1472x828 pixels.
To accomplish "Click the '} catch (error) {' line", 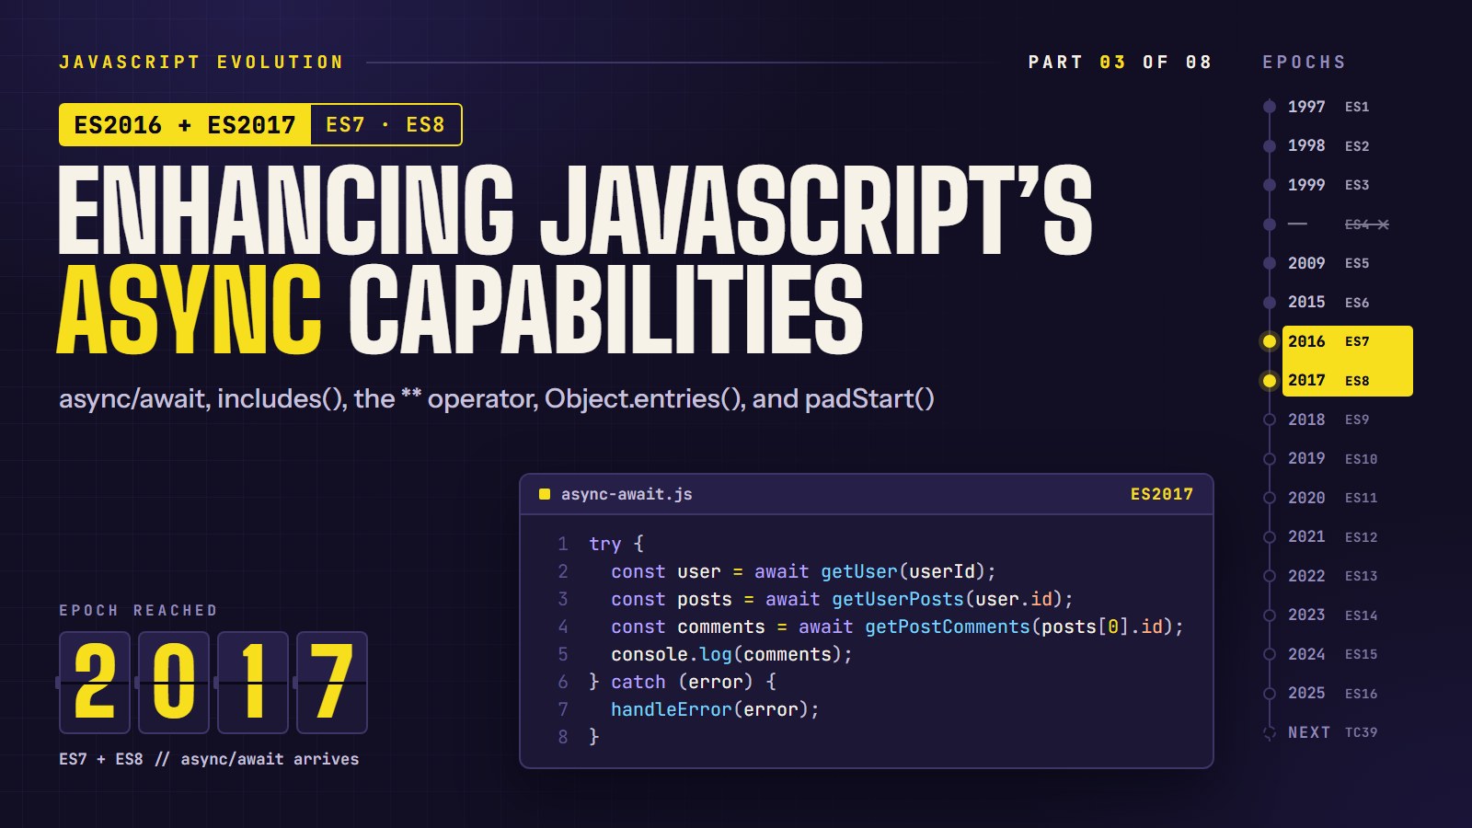I will (x=683, y=682).
